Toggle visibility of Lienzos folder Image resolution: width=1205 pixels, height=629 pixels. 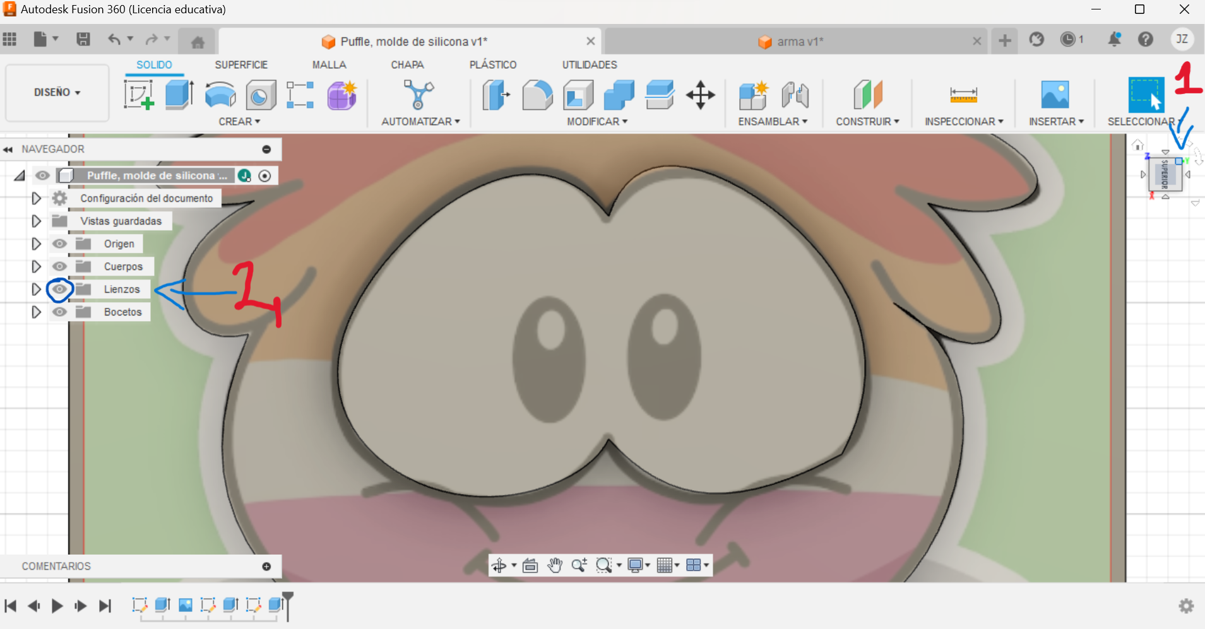pos(59,289)
